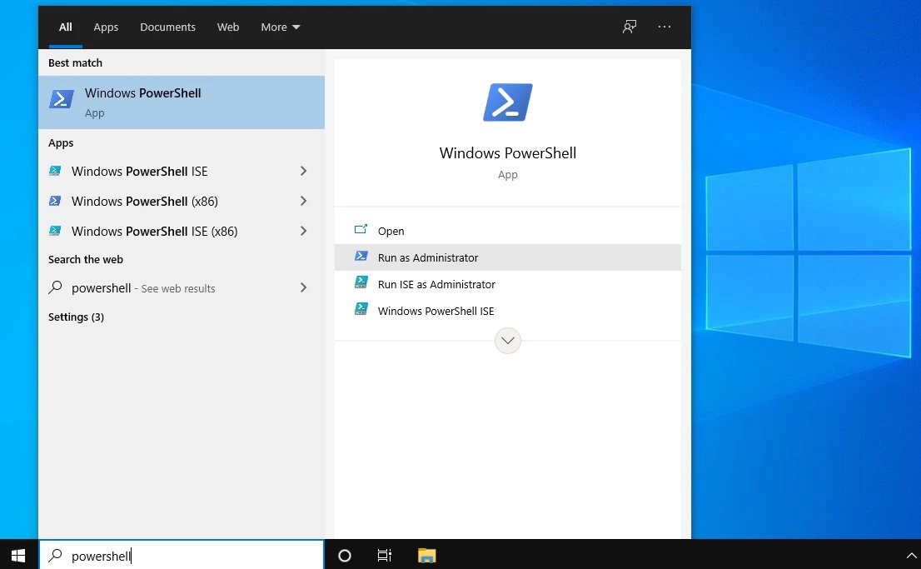
Task: Open the Start menu
Action: [17, 555]
